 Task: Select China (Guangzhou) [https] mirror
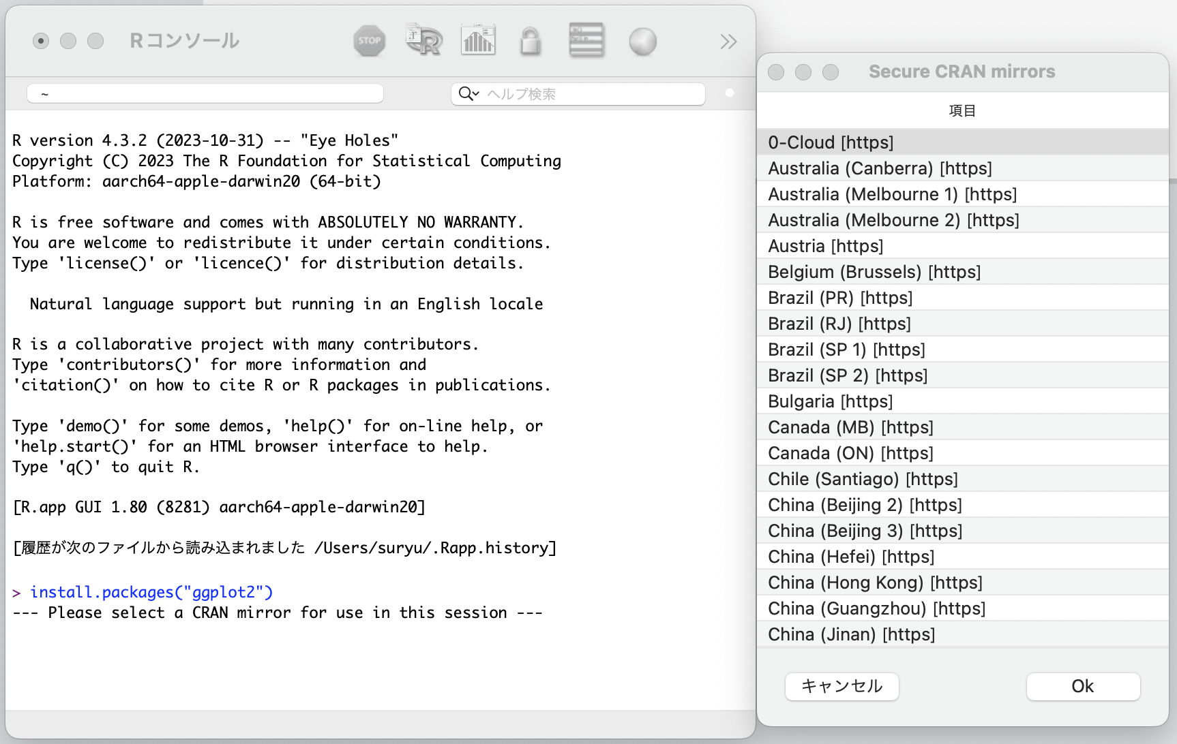(x=963, y=608)
